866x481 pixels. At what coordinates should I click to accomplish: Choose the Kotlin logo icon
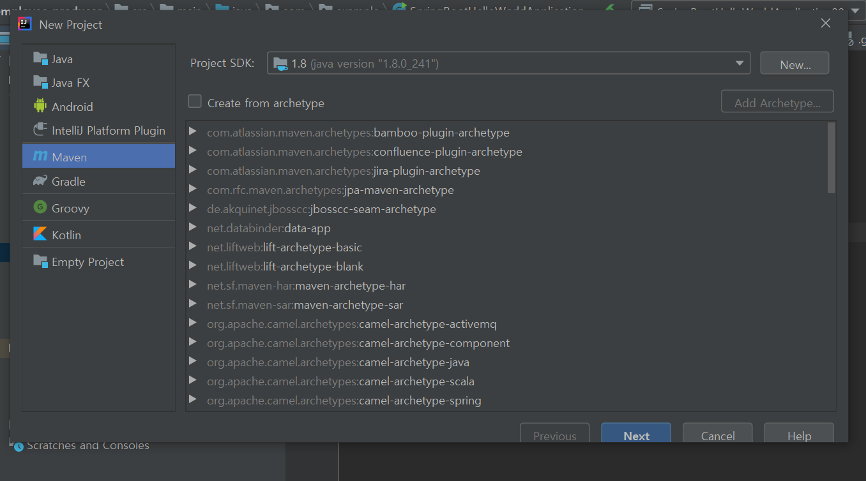coord(40,234)
